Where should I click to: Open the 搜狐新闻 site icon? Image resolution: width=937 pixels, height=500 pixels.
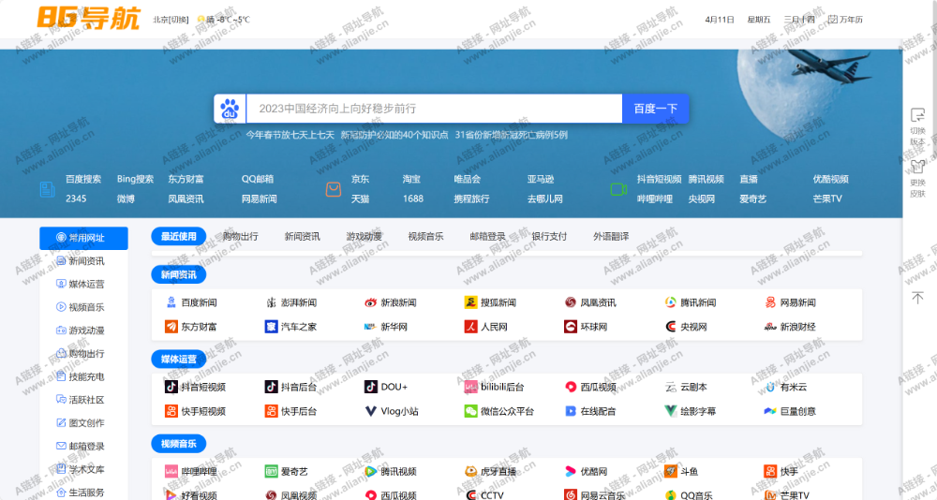471,302
